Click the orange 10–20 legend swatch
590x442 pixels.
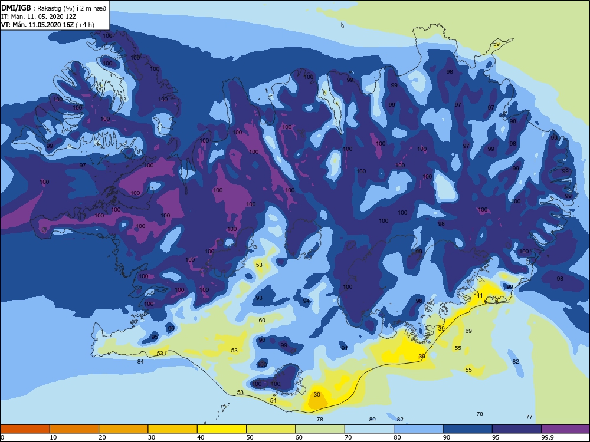(74, 429)
